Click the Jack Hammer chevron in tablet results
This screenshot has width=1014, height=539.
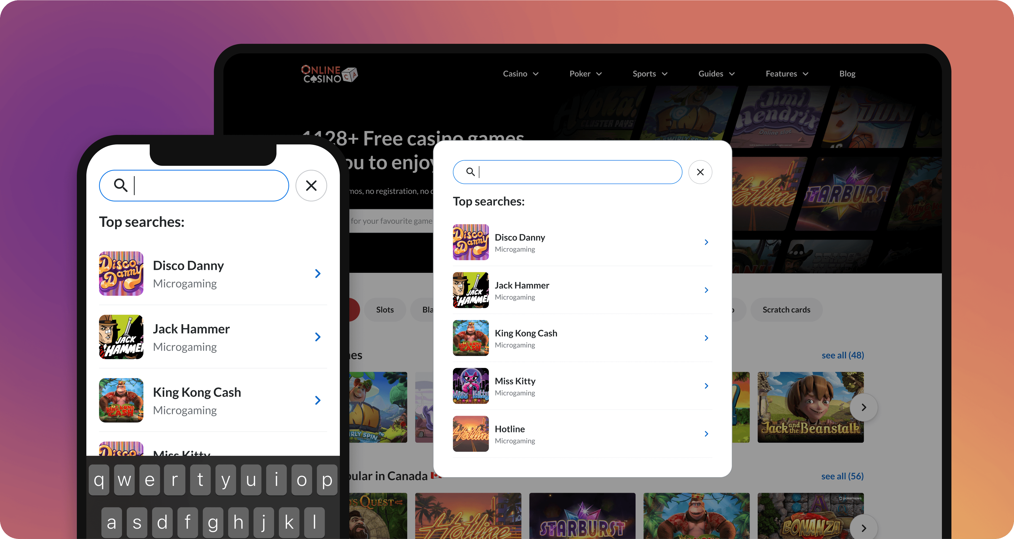[x=706, y=290]
